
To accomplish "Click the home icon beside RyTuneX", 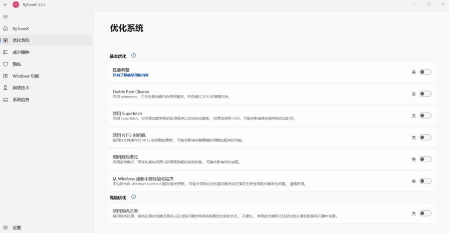I will pos(5,28).
